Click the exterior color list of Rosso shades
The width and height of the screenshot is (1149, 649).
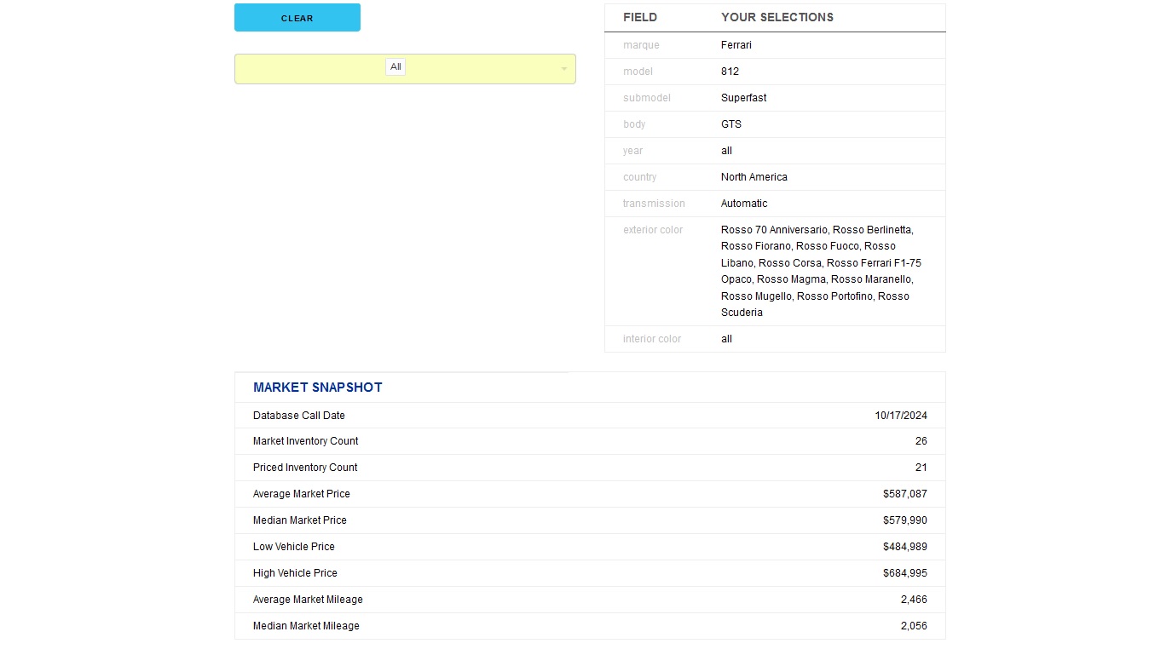pos(820,271)
